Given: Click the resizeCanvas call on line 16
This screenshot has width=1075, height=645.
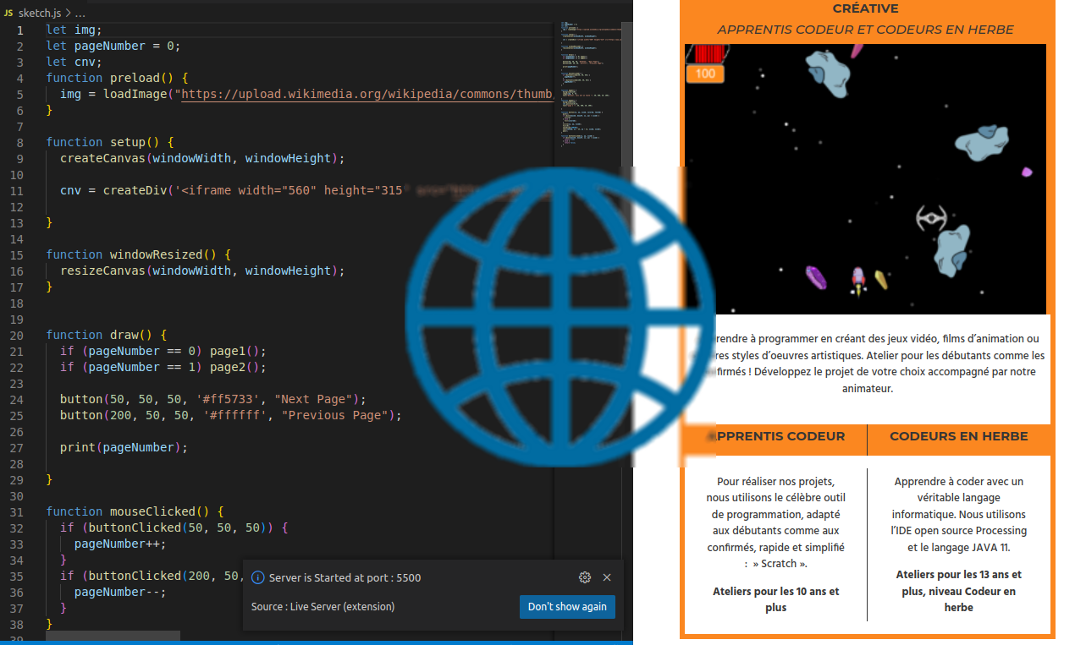Looking at the screenshot, I should (202, 271).
